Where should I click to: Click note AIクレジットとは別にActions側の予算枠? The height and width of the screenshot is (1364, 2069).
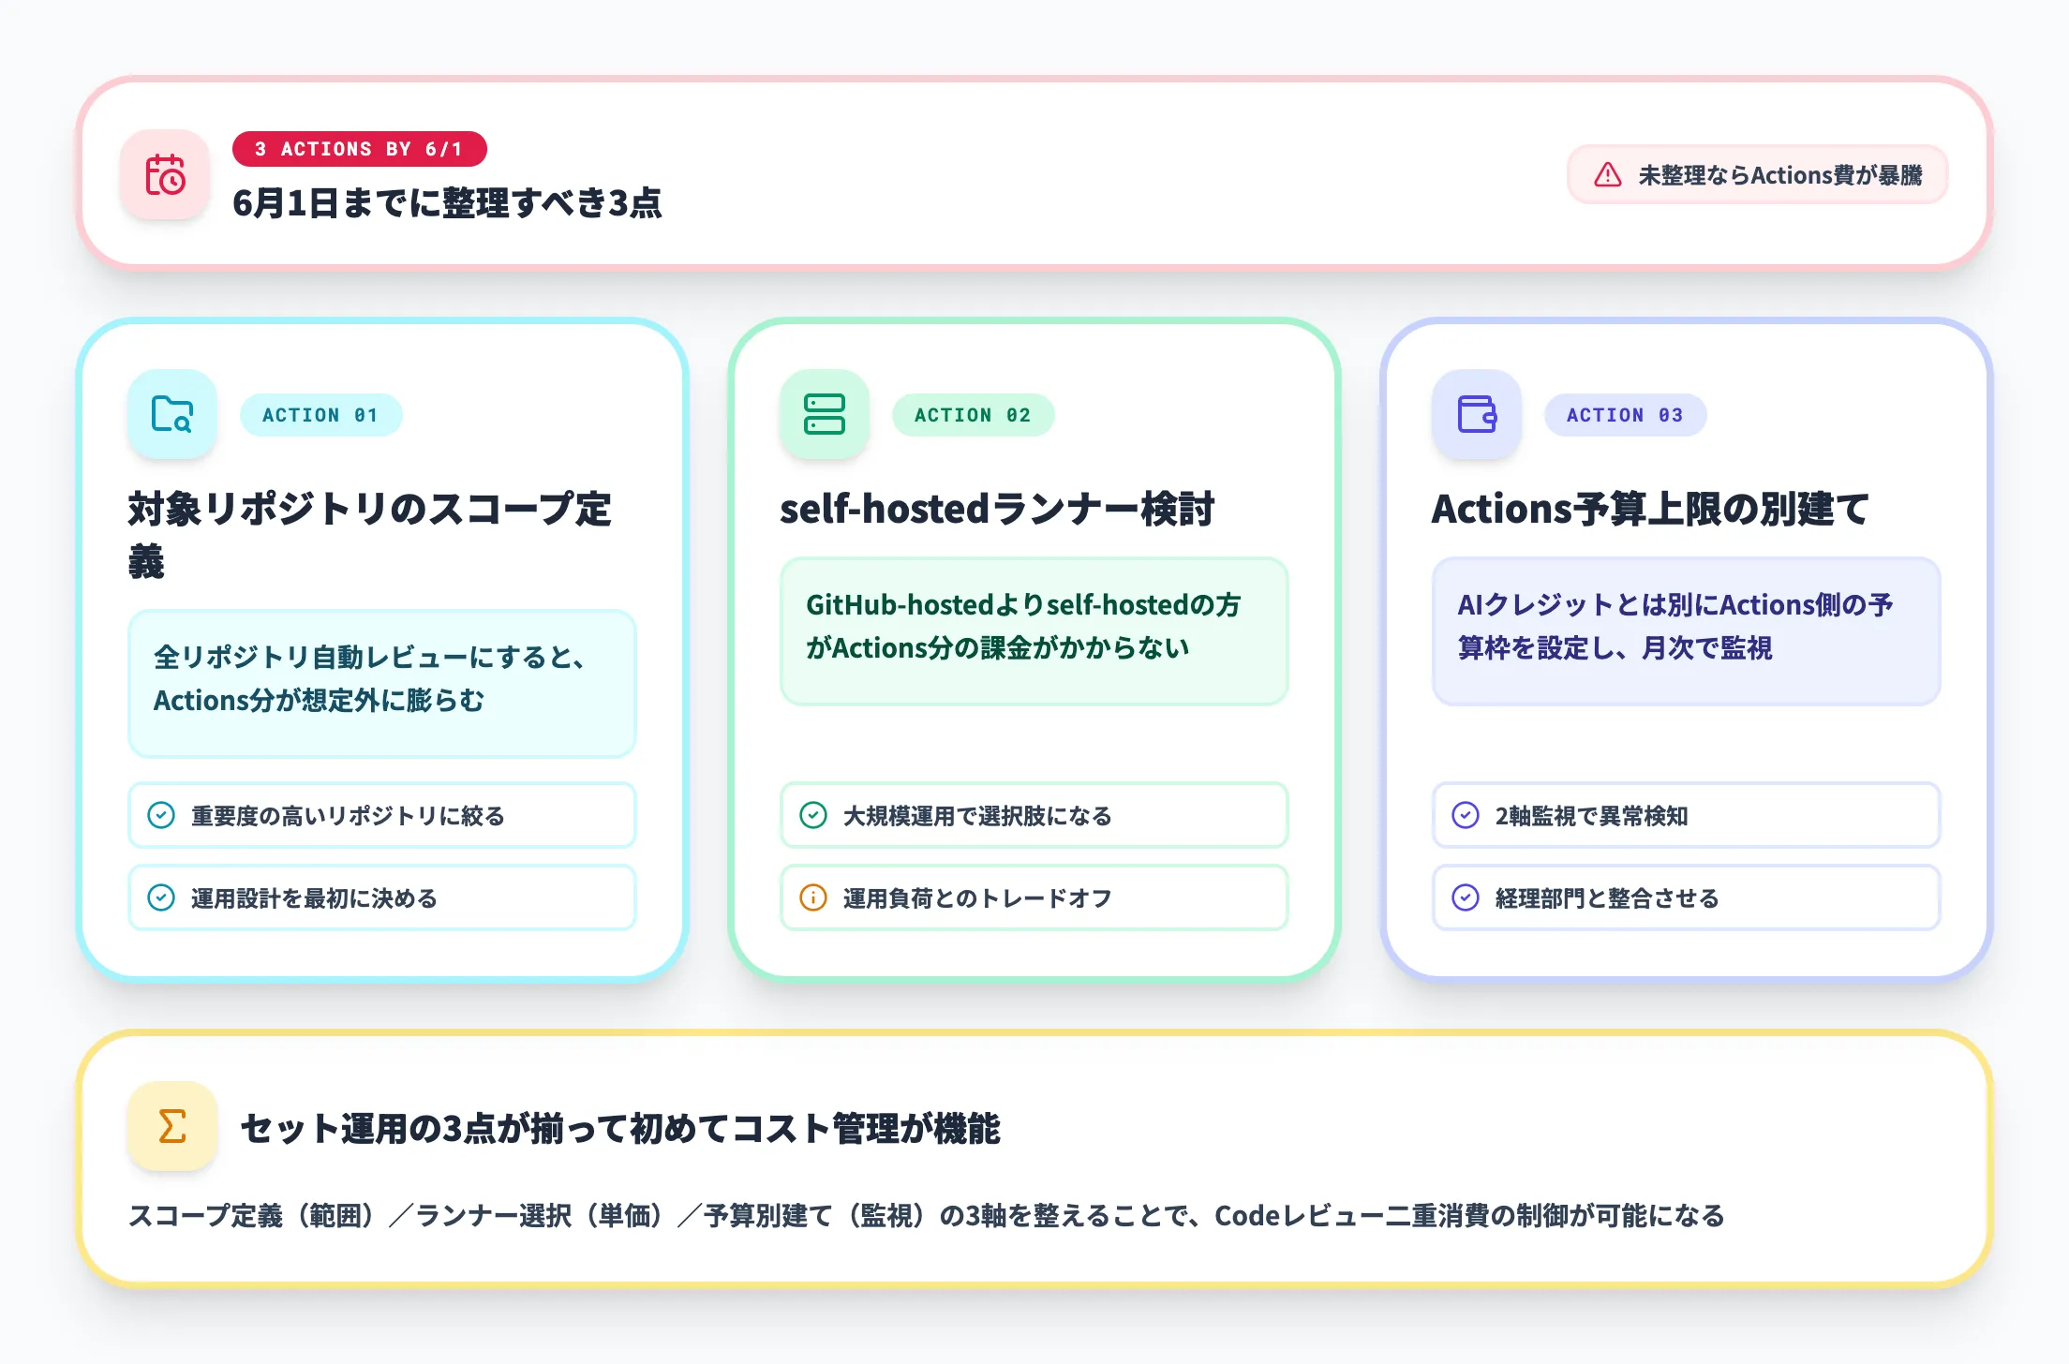coord(1687,631)
